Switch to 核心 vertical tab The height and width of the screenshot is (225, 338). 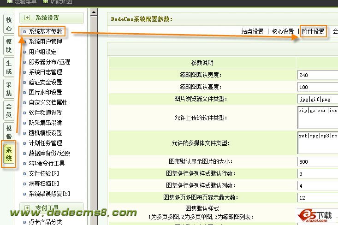click(x=9, y=24)
